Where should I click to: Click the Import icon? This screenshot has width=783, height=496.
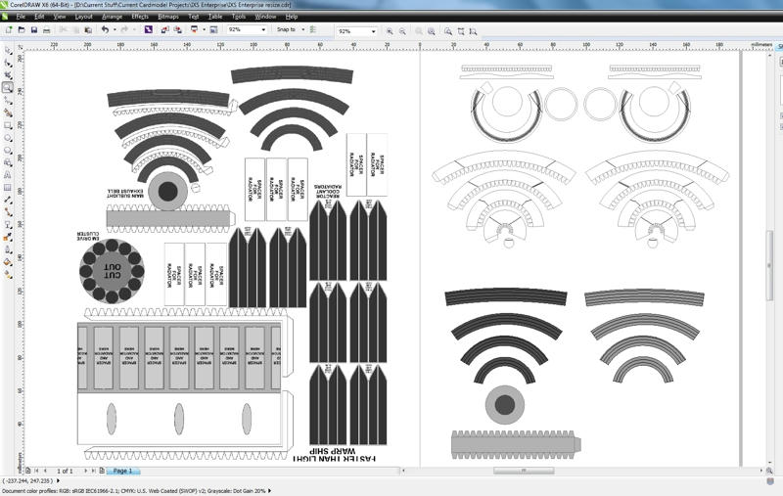point(164,30)
